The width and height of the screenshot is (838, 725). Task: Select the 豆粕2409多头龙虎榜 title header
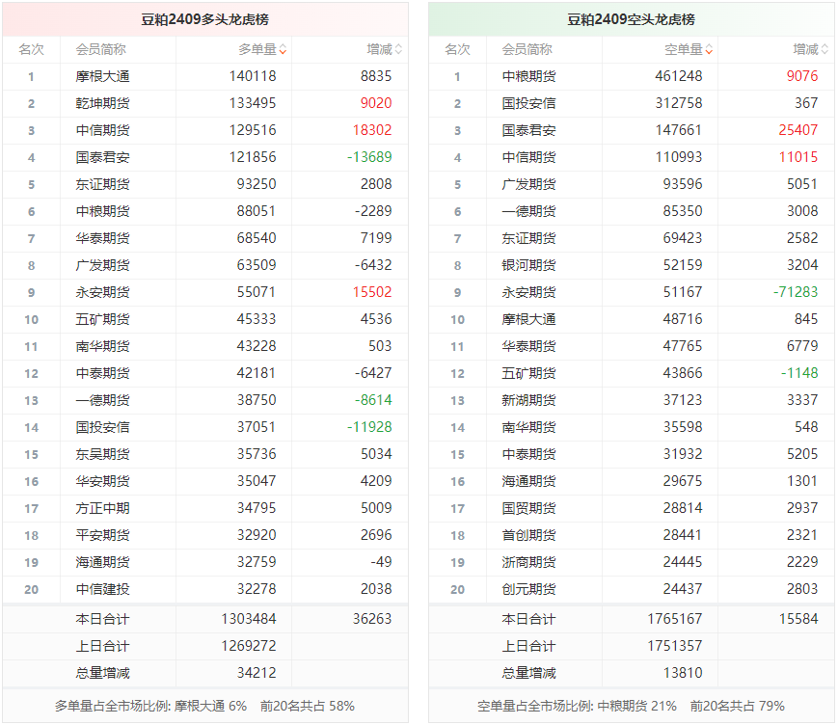pyautogui.click(x=204, y=19)
